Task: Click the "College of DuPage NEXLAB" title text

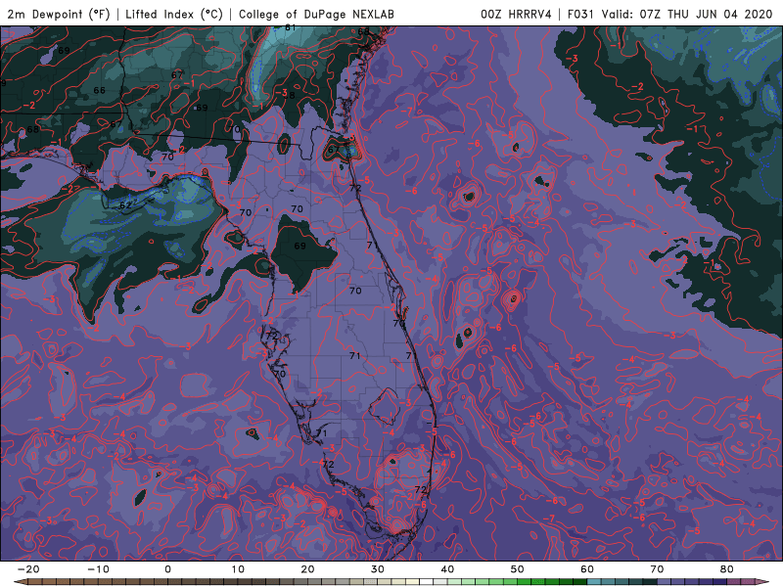Action: point(316,14)
